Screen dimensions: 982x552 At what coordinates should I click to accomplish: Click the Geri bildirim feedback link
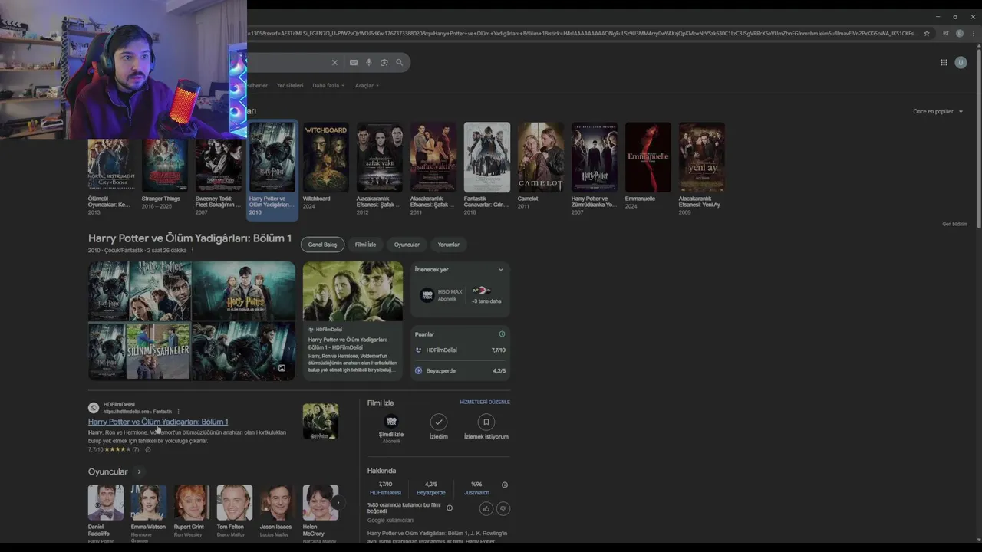point(954,224)
